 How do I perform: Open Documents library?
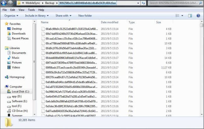coord(17,53)
